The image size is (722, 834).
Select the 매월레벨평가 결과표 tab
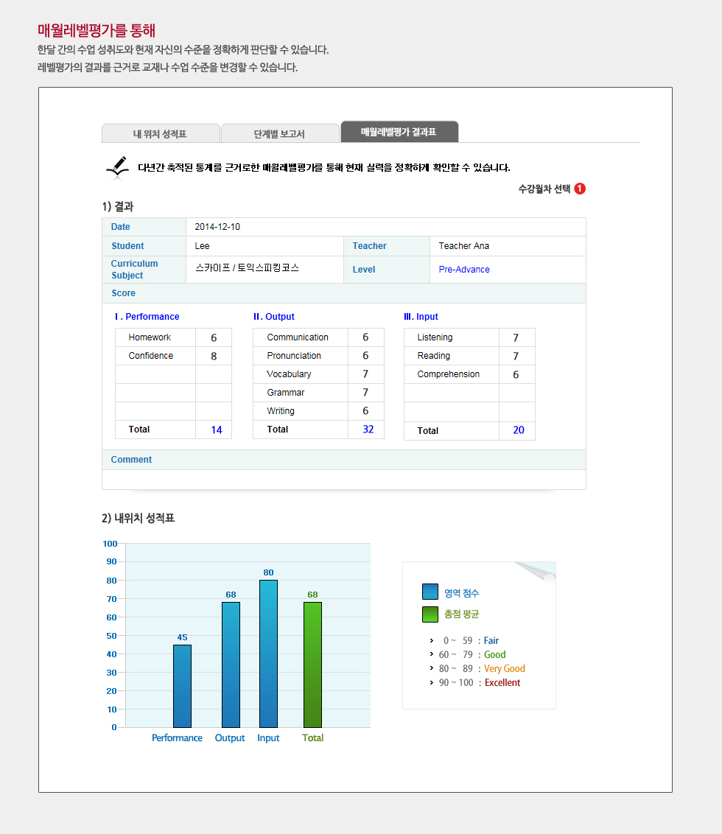pyautogui.click(x=399, y=132)
